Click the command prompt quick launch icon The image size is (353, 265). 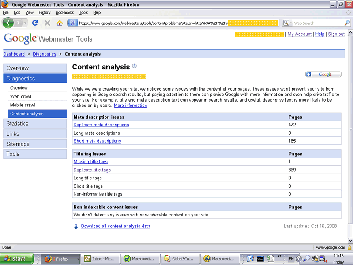[260, 259]
